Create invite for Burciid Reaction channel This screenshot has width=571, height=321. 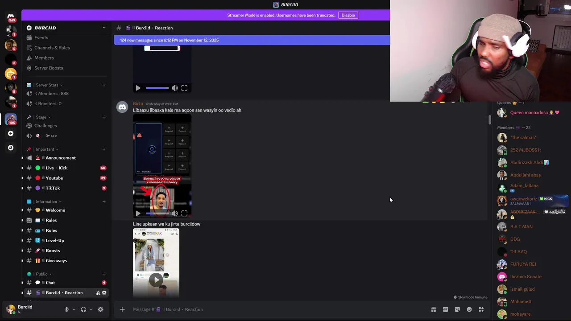(x=98, y=293)
